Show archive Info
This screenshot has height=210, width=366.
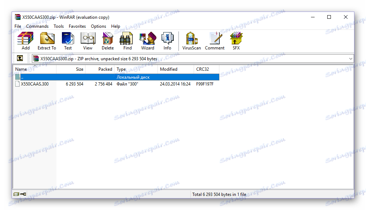(167, 41)
